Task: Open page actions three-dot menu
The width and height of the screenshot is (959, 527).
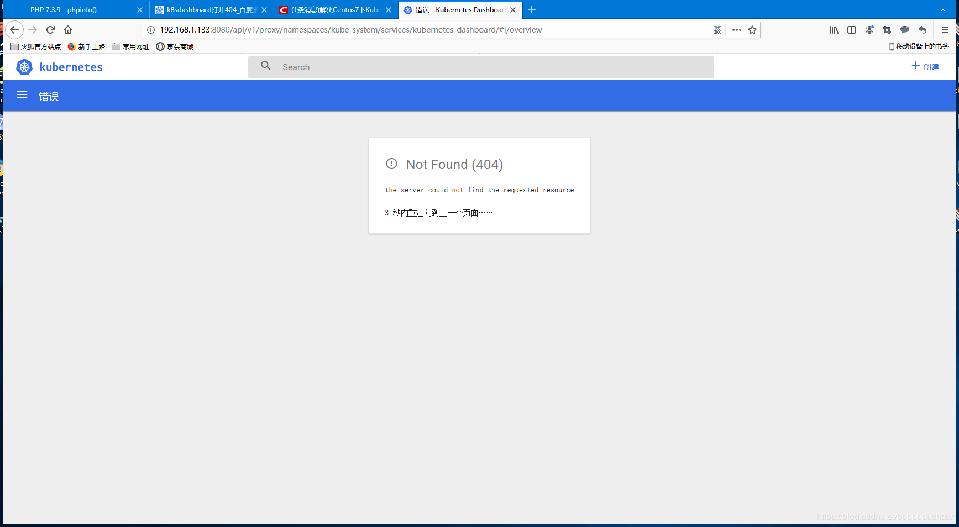Action: pos(736,30)
